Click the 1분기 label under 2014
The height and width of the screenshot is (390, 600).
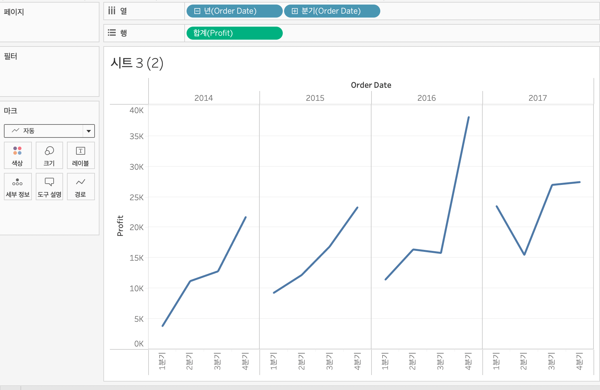click(x=162, y=361)
